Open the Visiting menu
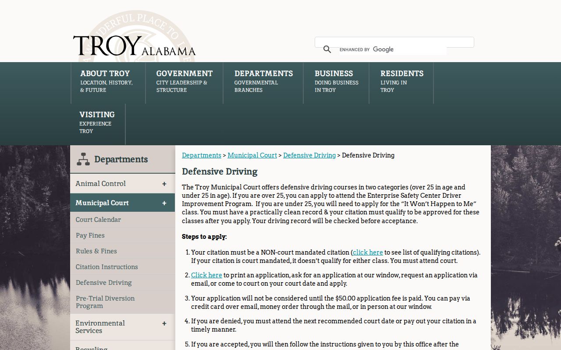The height and width of the screenshot is (350, 561). (x=98, y=124)
